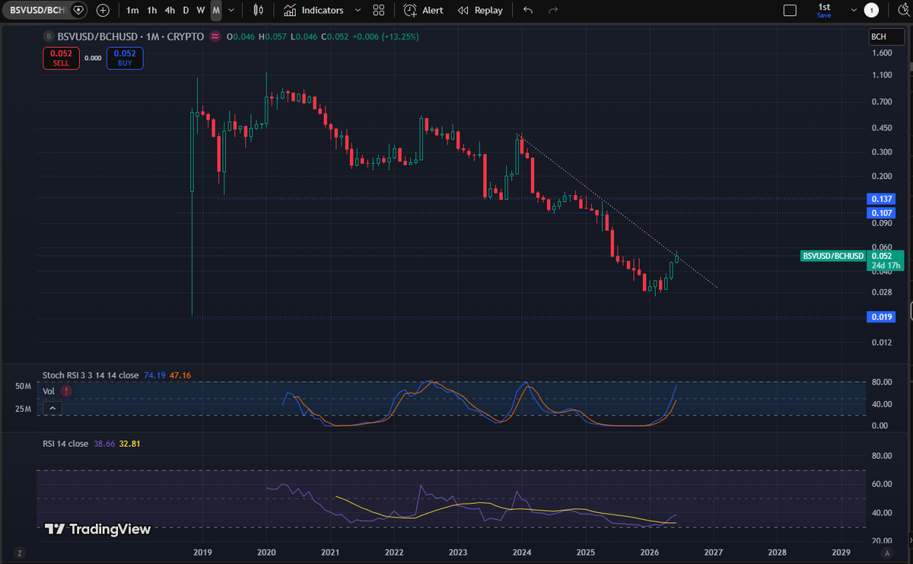Viewport: 913px width, 564px height.
Task: Click the Vol indicator red error icon
Action: pos(66,390)
